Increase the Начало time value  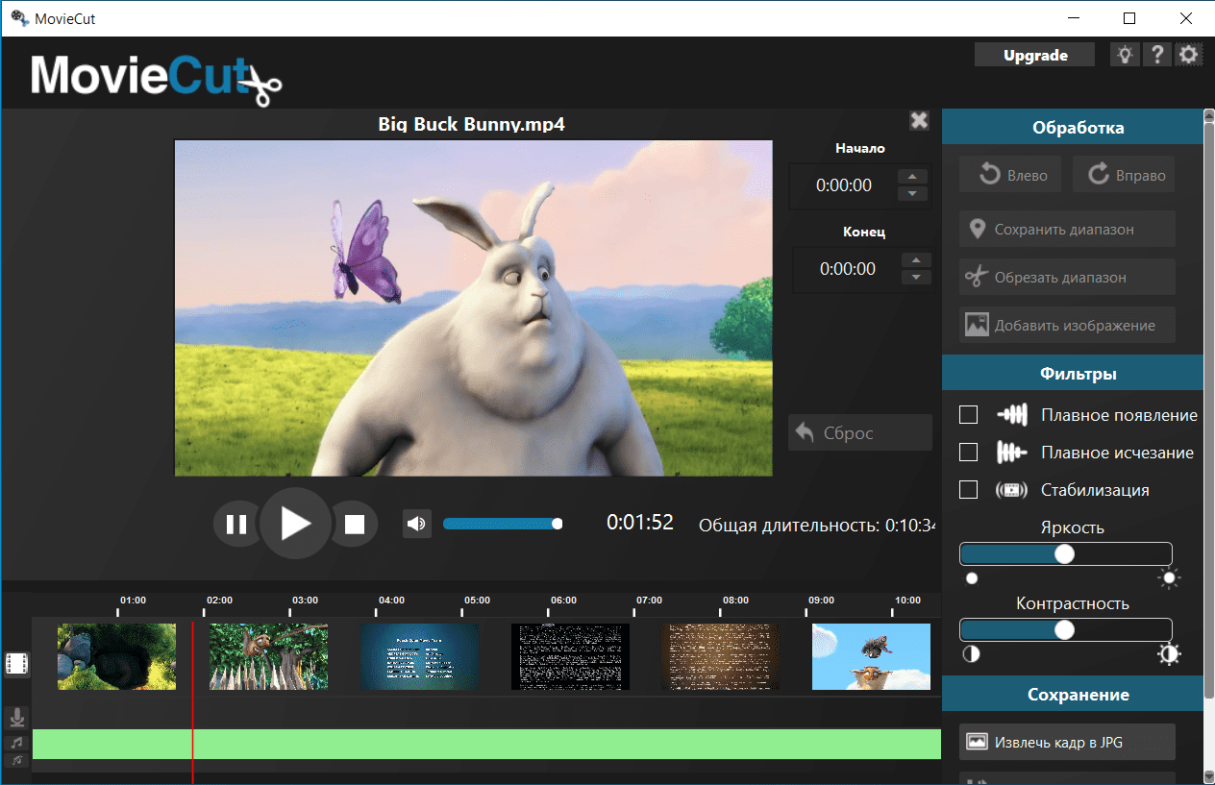point(912,177)
